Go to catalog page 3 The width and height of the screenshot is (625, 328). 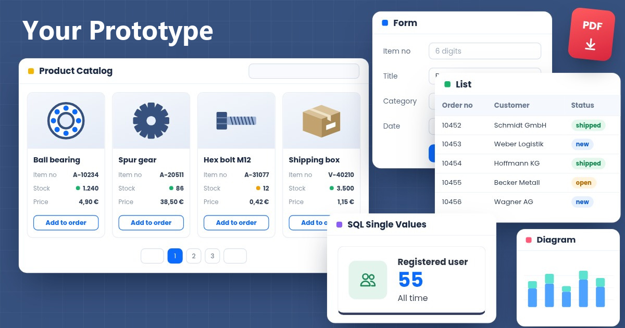[213, 256]
